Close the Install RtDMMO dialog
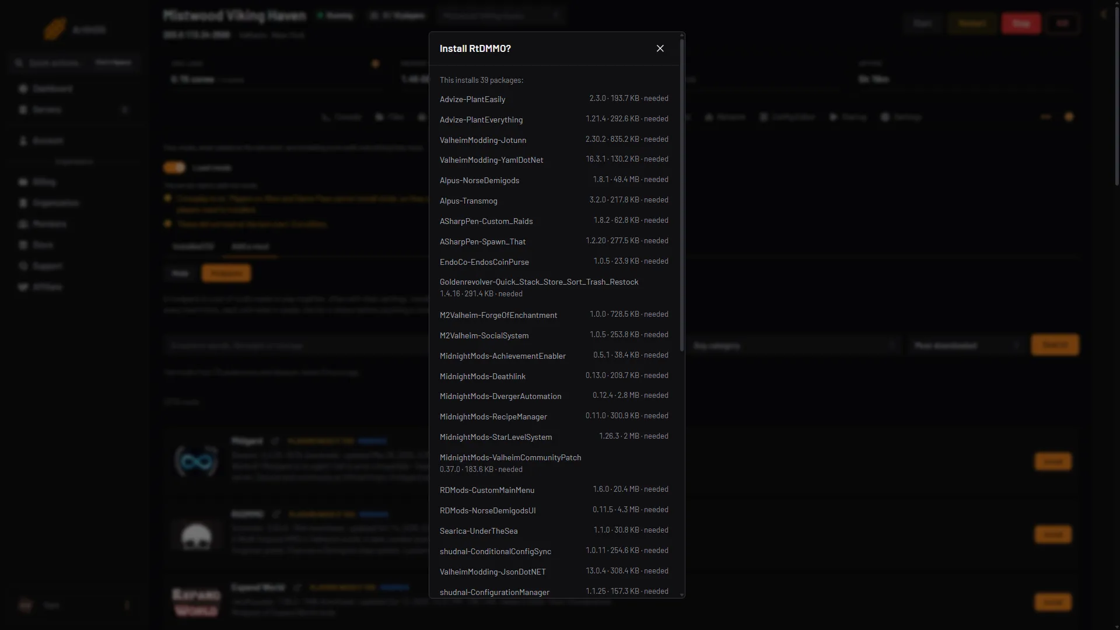 (x=660, y=48)
